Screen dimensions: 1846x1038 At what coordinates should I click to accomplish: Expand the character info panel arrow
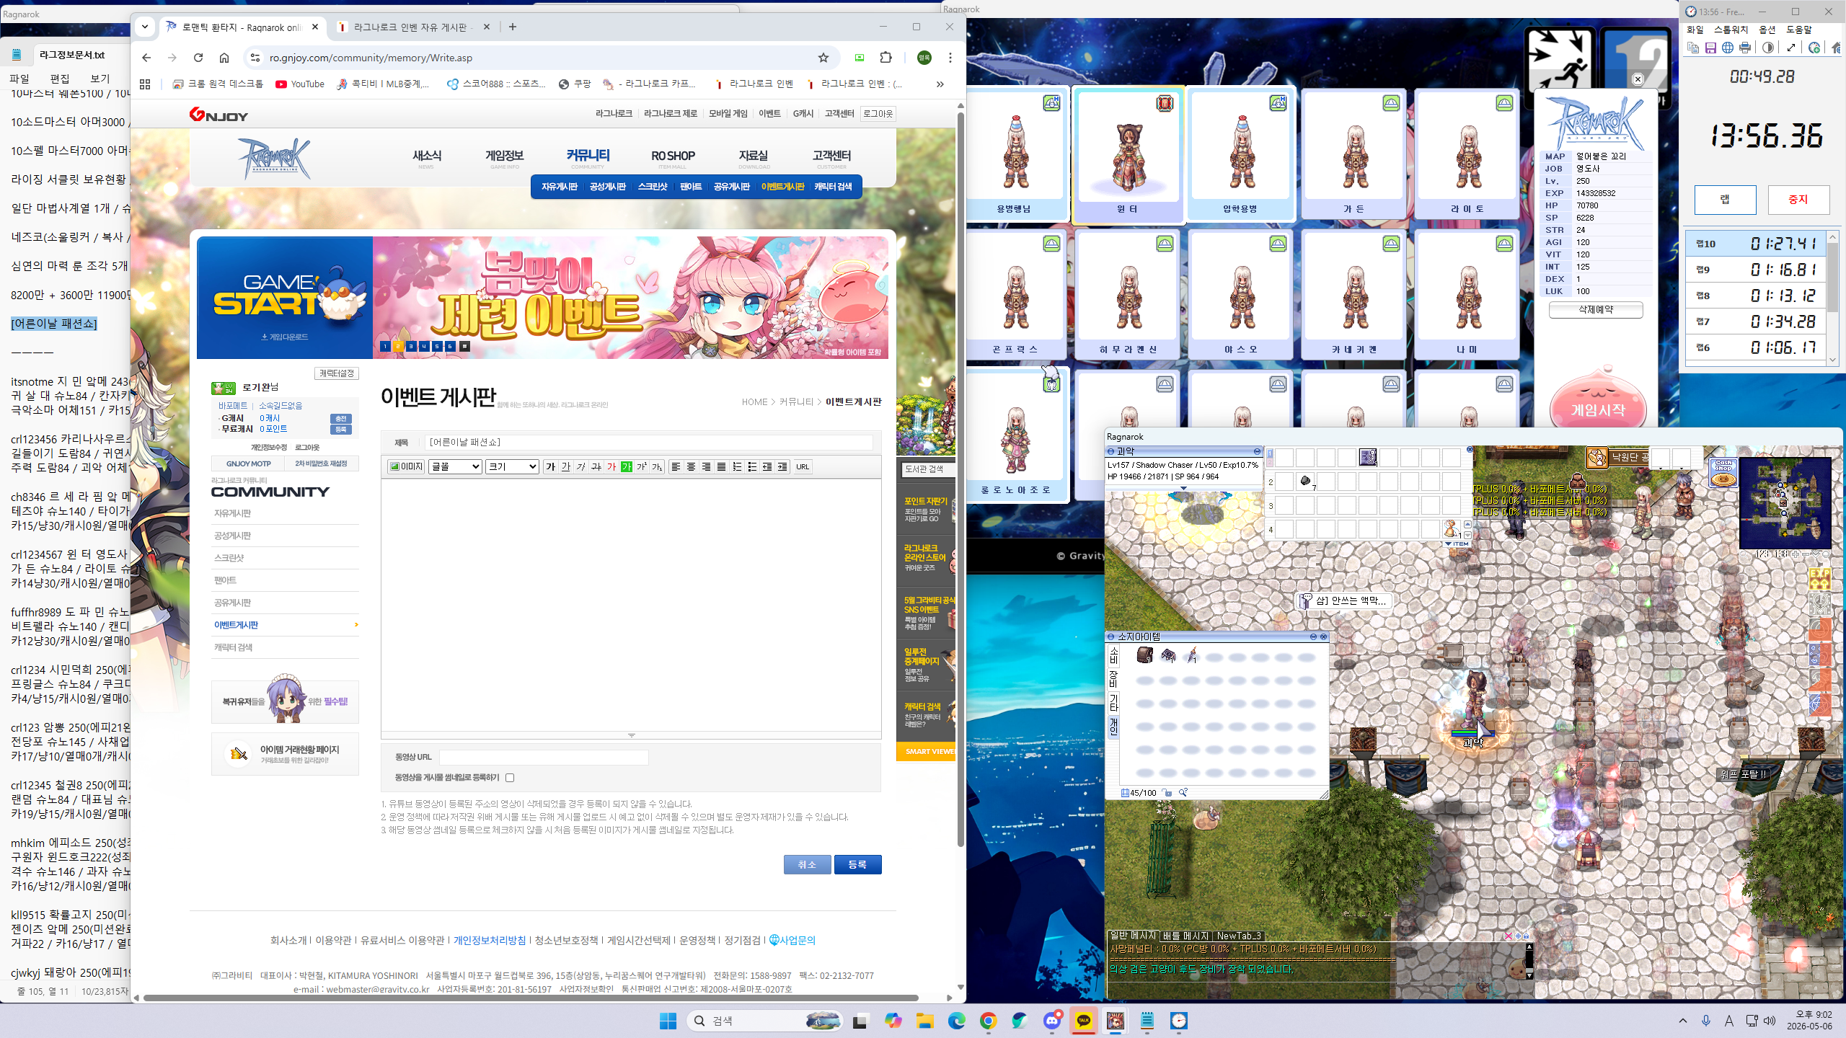pyautogui.click(x=1183, y=488)
